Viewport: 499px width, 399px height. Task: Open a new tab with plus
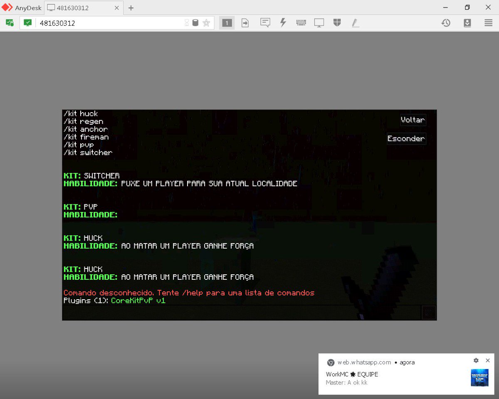click(x=131, y=8)
